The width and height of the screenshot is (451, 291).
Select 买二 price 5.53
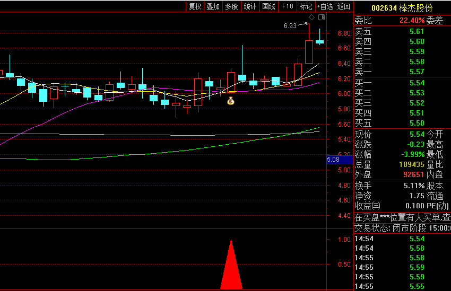417,93
